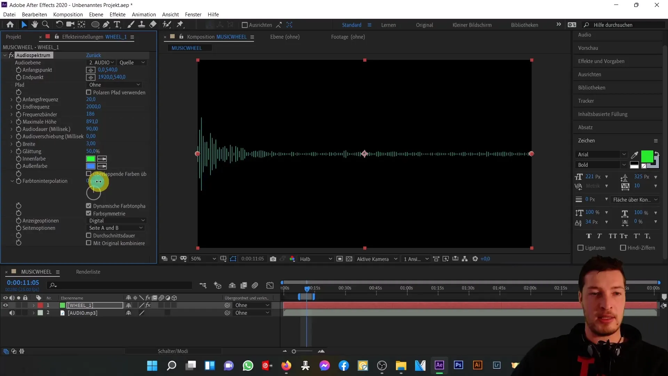Toggle Ausrichten snapping checkbox

pos(245,25)
